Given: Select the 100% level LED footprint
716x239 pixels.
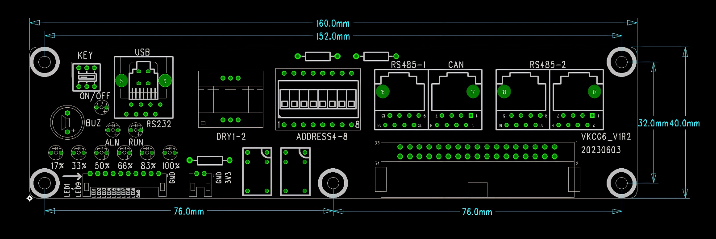Looking at the screenshot, I should pos(170,153).
